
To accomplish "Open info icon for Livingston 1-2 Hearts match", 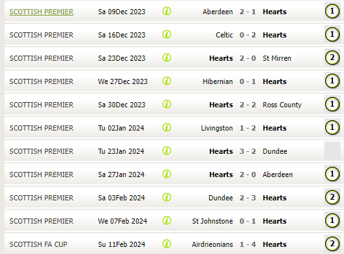I will coord(166,127).
